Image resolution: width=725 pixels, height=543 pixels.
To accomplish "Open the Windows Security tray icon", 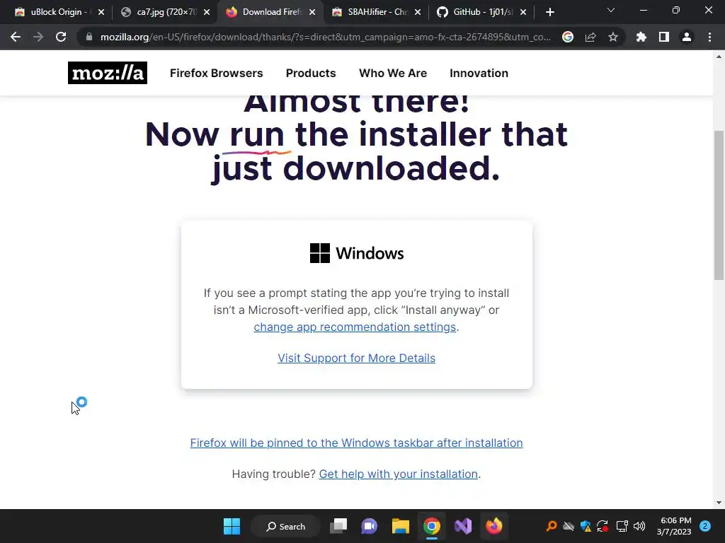I will pyautogui.click(x=586, y=526).
